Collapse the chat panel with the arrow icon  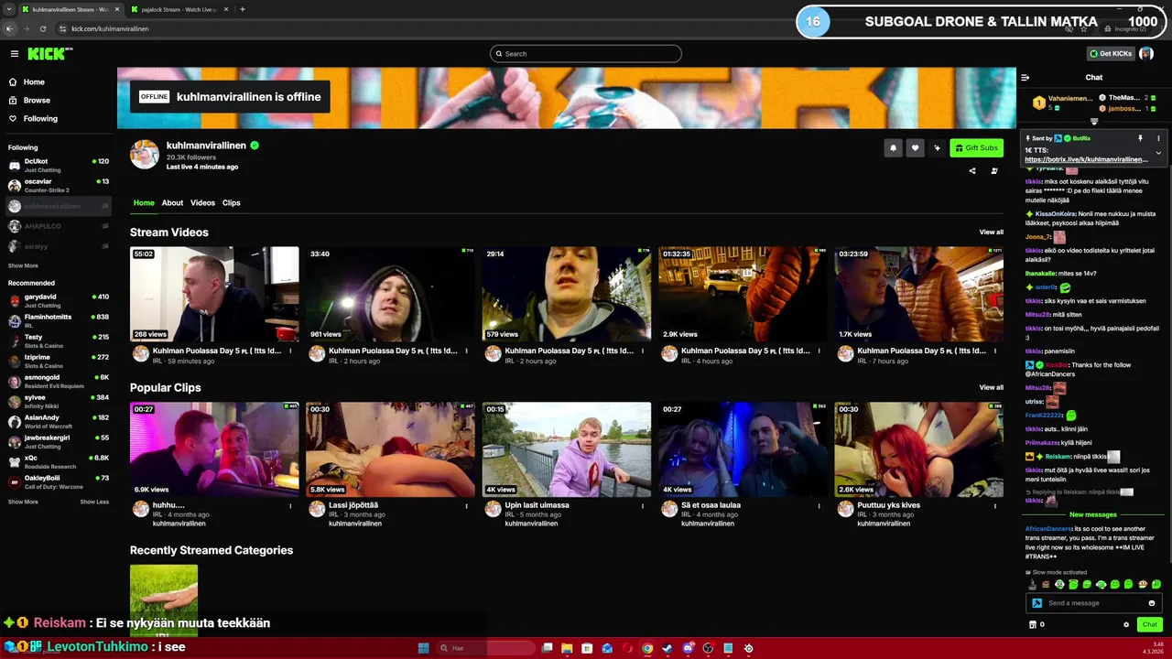[x=1025, y=78]
